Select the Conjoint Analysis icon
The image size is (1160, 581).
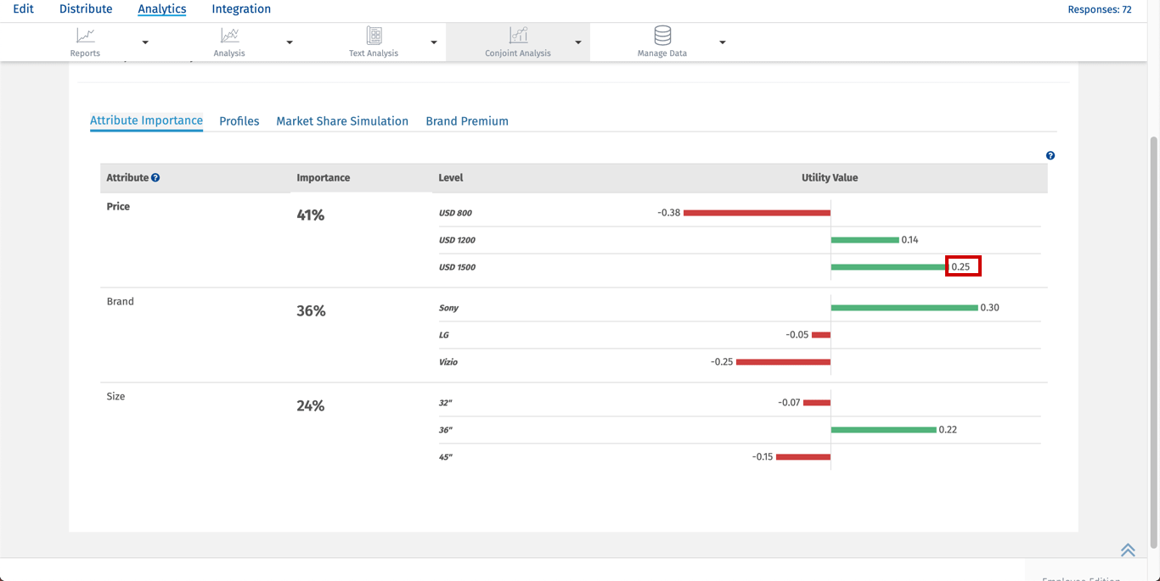point(518,36)
